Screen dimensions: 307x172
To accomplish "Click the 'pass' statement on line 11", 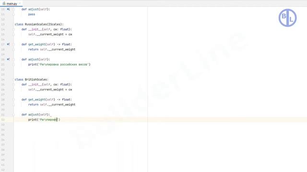I will click(32, 14).
